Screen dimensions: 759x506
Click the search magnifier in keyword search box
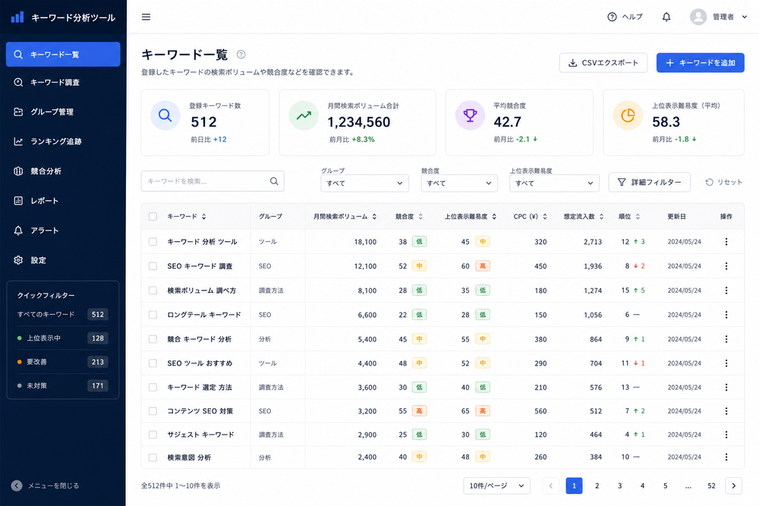click(x=274, y=181)
